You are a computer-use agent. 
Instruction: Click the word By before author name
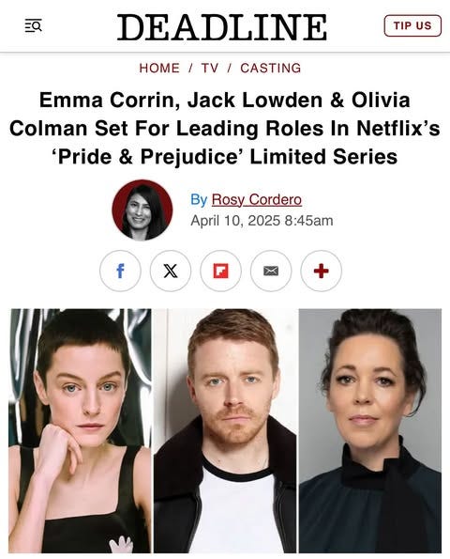(x=199, y=199)
